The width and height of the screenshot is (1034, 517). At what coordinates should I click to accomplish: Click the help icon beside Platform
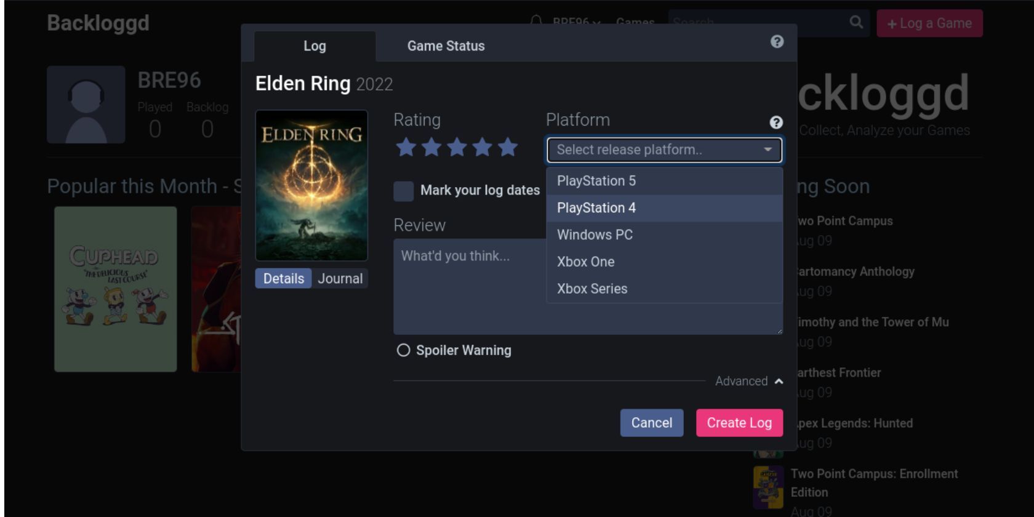click(x=776, y=122)
